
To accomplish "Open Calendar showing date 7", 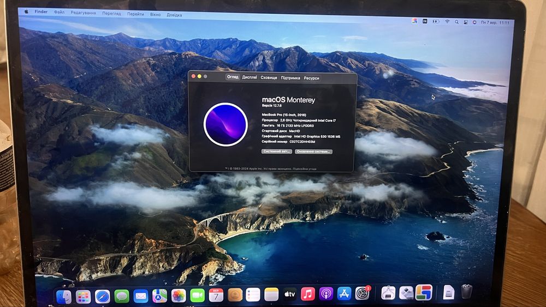I will point(216,295).
